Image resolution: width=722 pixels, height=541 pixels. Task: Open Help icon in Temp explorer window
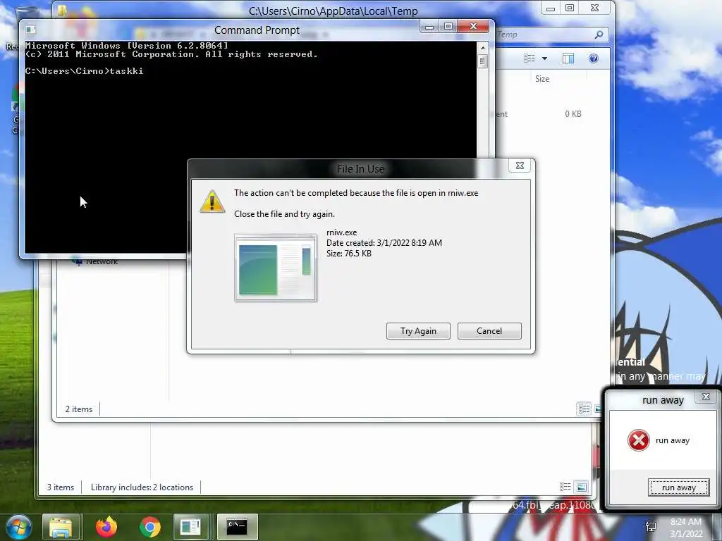click(594, 58)
